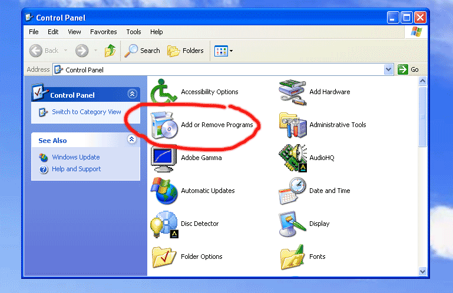Open the AudioHQ sound card icon
Viewport: 453px width, 293px height.
click(x=293, y=158)
